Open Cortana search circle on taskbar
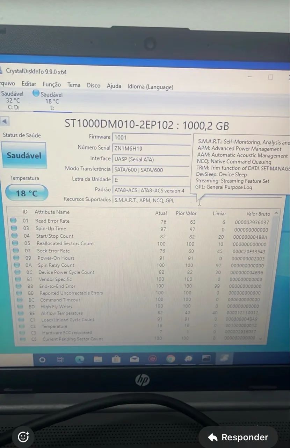This screenshot has width=290, height=448. click(42, 359)
